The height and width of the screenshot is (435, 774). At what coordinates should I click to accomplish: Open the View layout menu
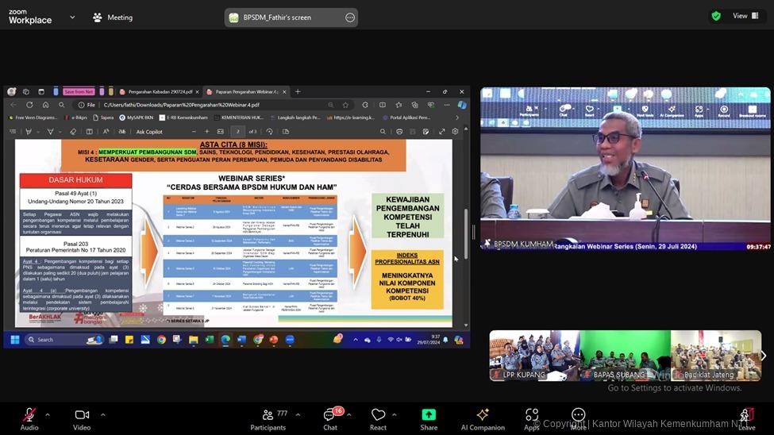coord(745,16)
